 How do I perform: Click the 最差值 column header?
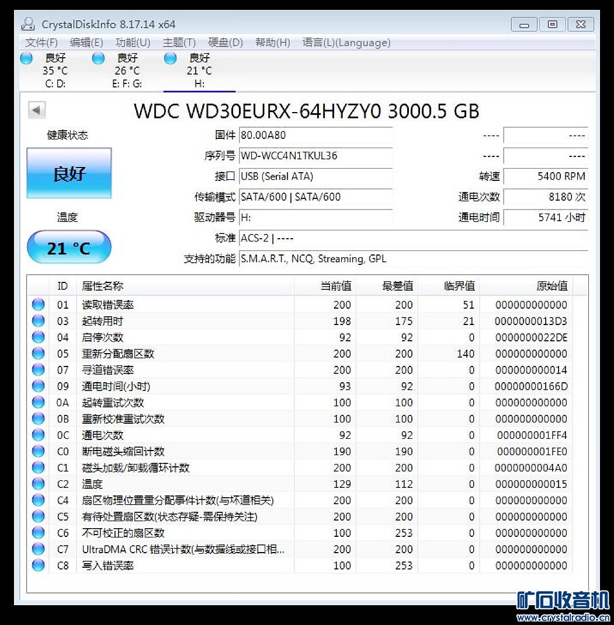point(387,286)
